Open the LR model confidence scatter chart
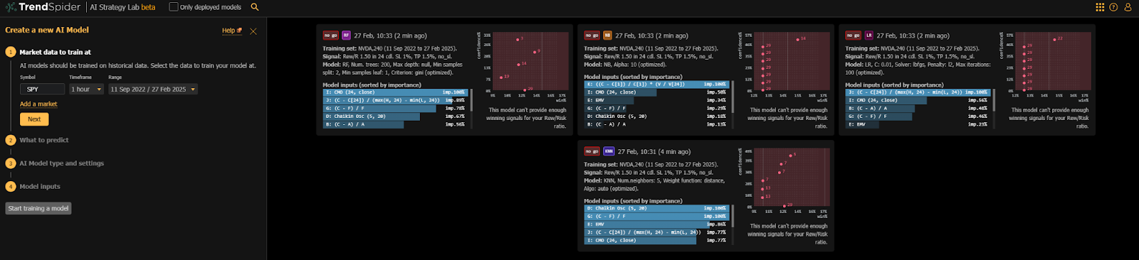The image size is (1139, 260). tap(1052, 62)
